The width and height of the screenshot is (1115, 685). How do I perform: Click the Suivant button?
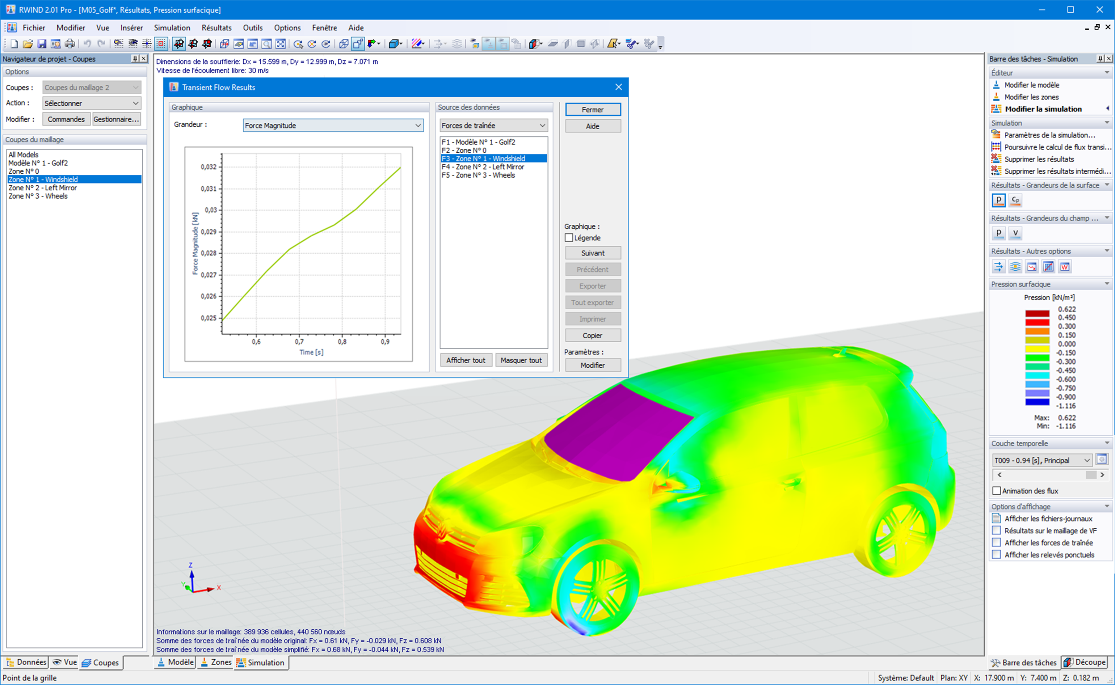[592, 253]
